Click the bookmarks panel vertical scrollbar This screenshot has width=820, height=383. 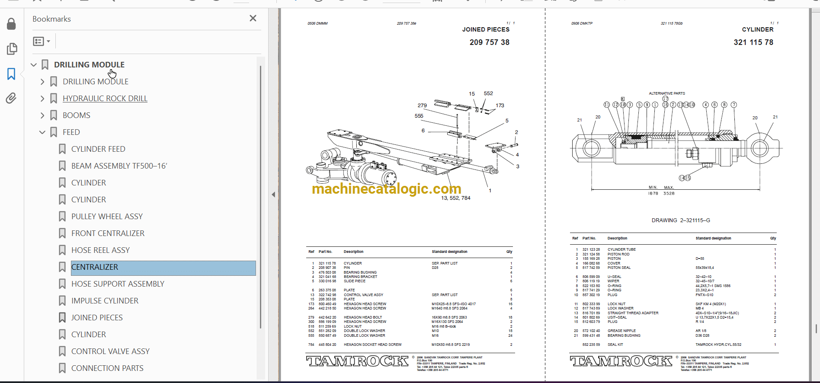coord(260,197)
